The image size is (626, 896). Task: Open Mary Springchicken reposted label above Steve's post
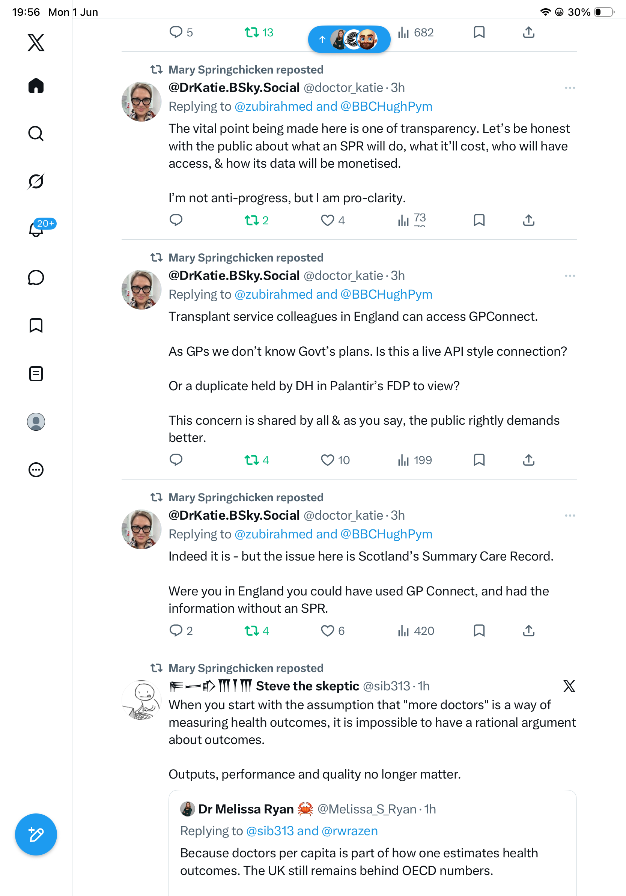246,668
